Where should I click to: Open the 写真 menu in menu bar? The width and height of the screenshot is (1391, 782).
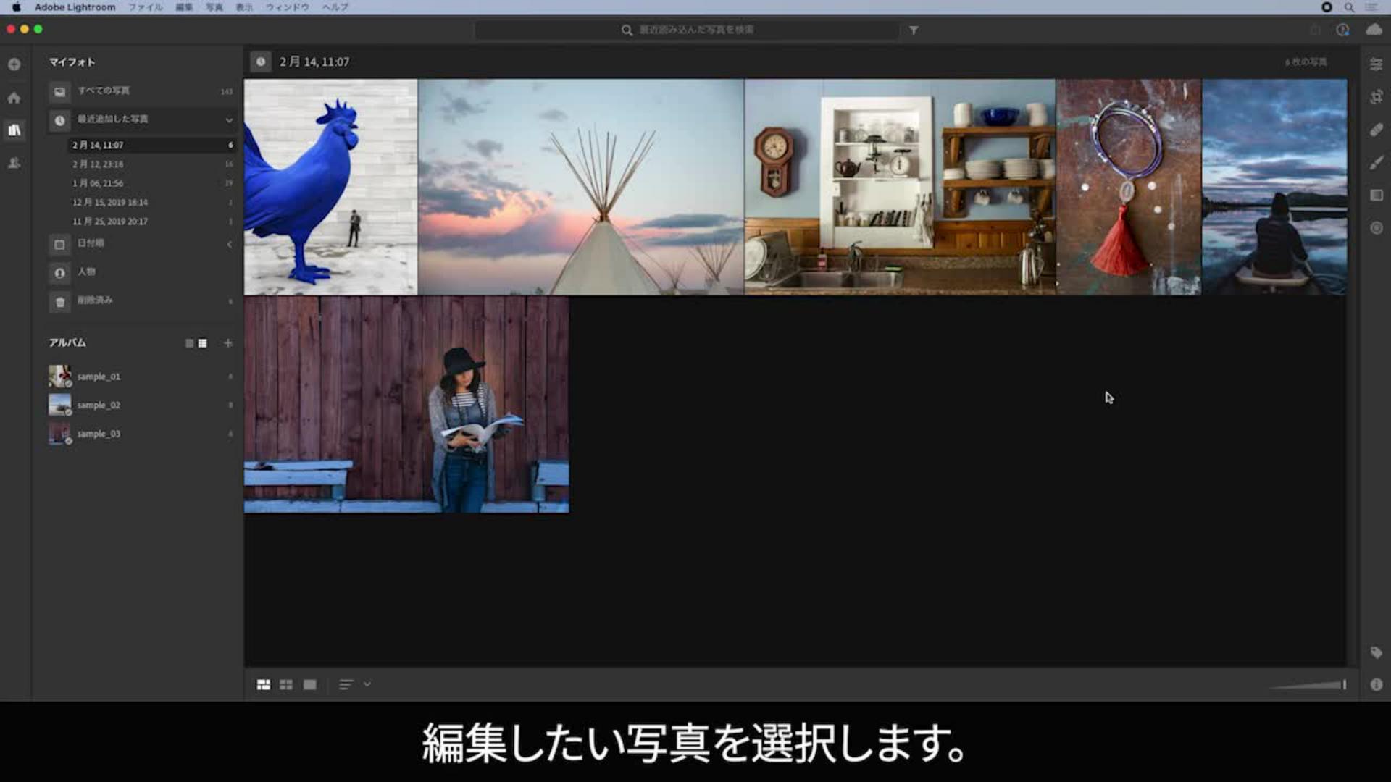click(x=214, y=7)
